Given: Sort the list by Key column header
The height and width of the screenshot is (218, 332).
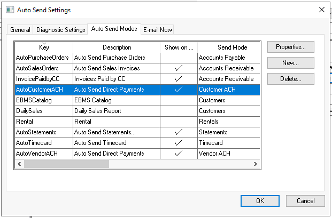Looking at the screenshot, I should [x=43, y=47].
